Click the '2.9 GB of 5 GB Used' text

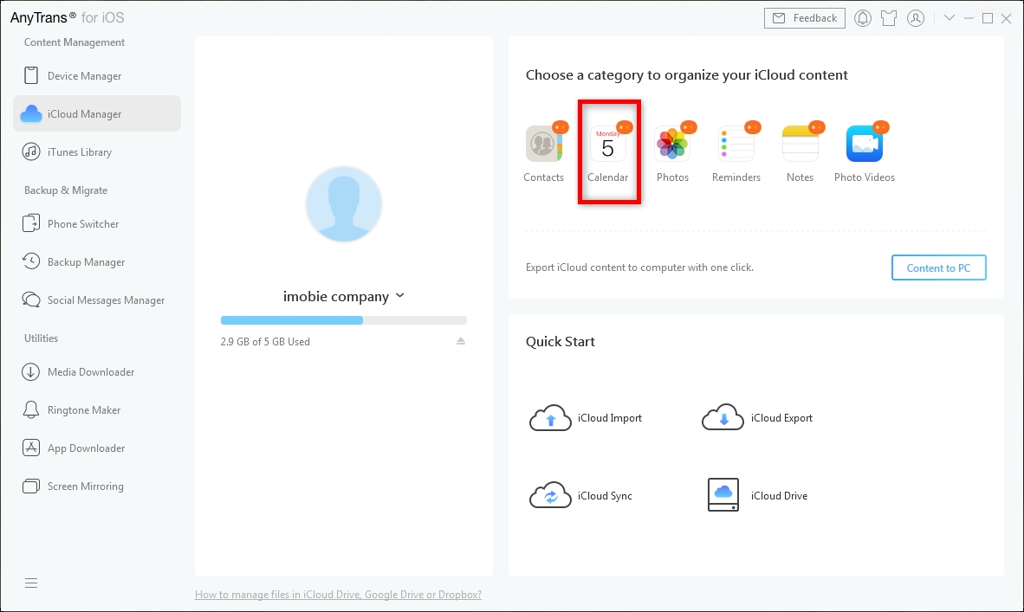[x=265, y=341]
